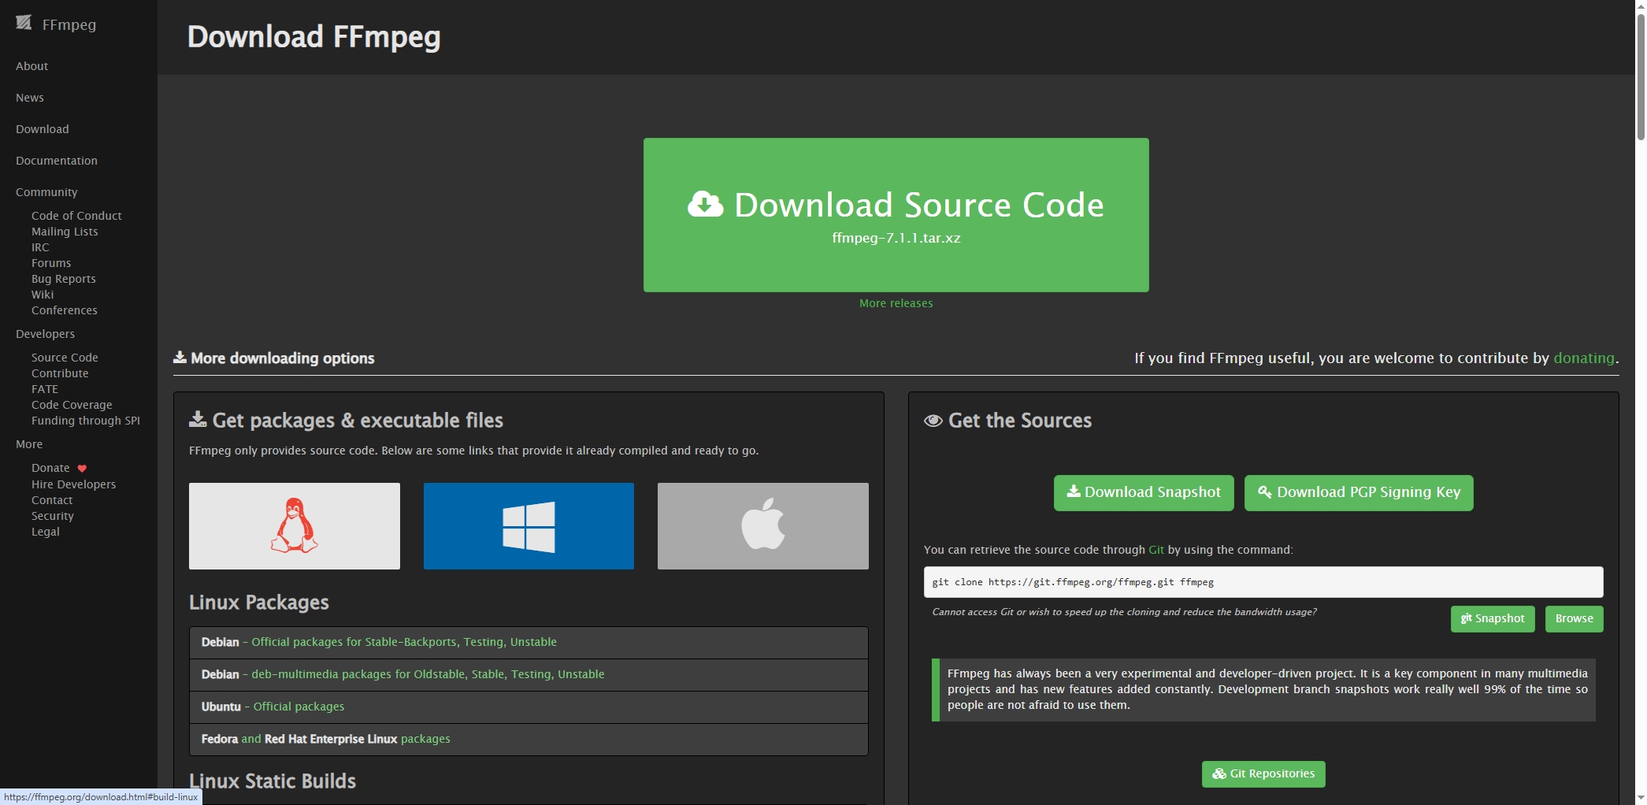Go to Code of Conduct page
Screen dimensions: 1647x805
[76, 216]
